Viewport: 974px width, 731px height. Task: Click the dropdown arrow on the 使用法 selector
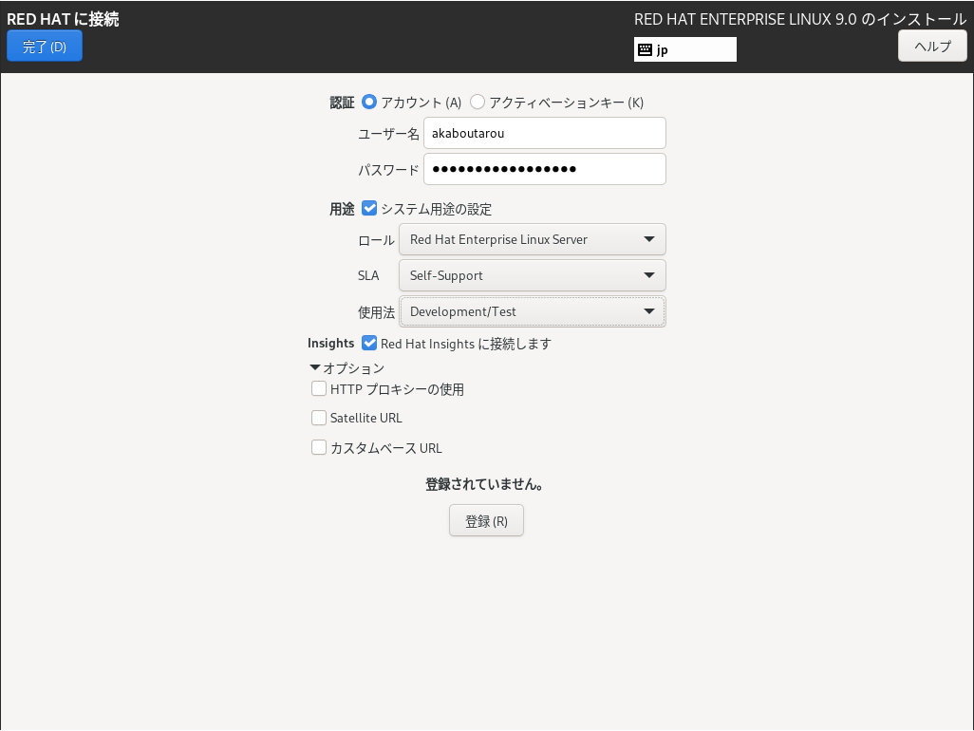click(x=650, y=310)
